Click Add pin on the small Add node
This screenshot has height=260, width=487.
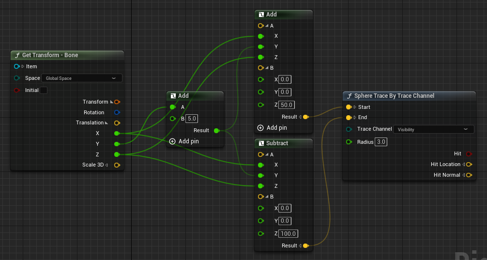coord(184,141)
